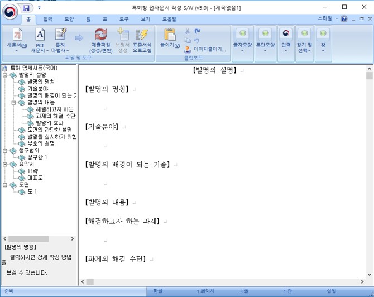Switch to the 보기 ribbon tab
Viewport: 374px width, 297px height.
pos(145,20)
